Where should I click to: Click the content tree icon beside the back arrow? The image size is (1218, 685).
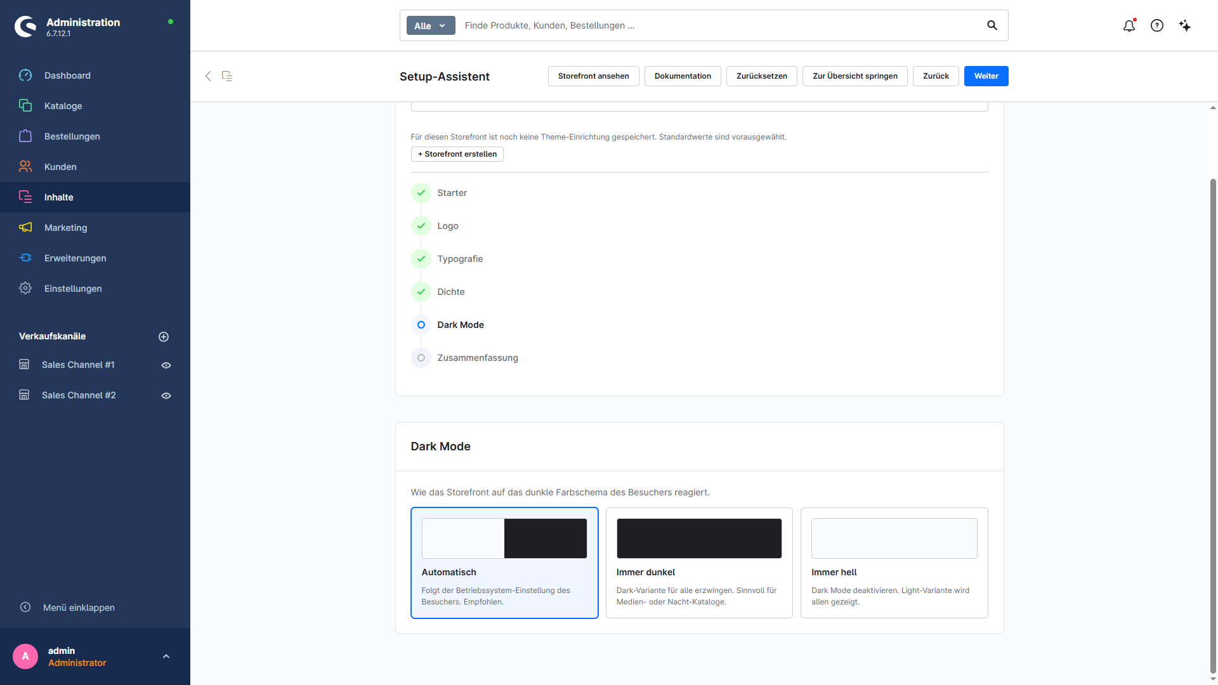(227, 76)
